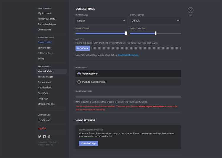This screenshot has height=158, width=222.
Task: Select Voice & Video settings
Action: 52,71
